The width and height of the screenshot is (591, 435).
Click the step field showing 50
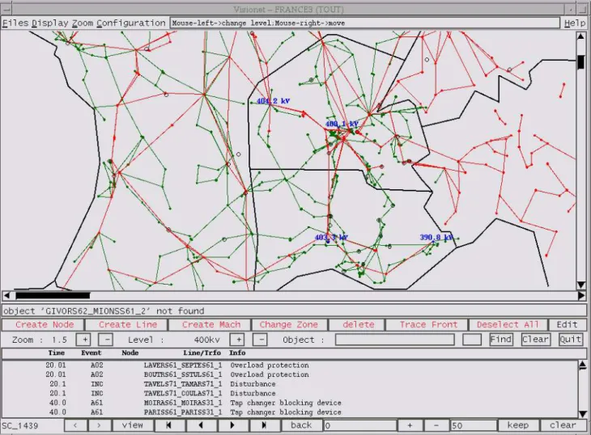click(x=474, y=425)
